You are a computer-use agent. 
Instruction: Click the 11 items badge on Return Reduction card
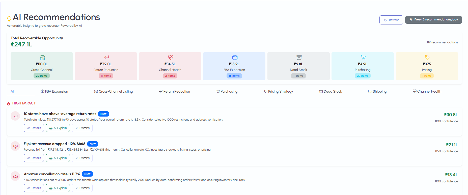click(106, 76)
